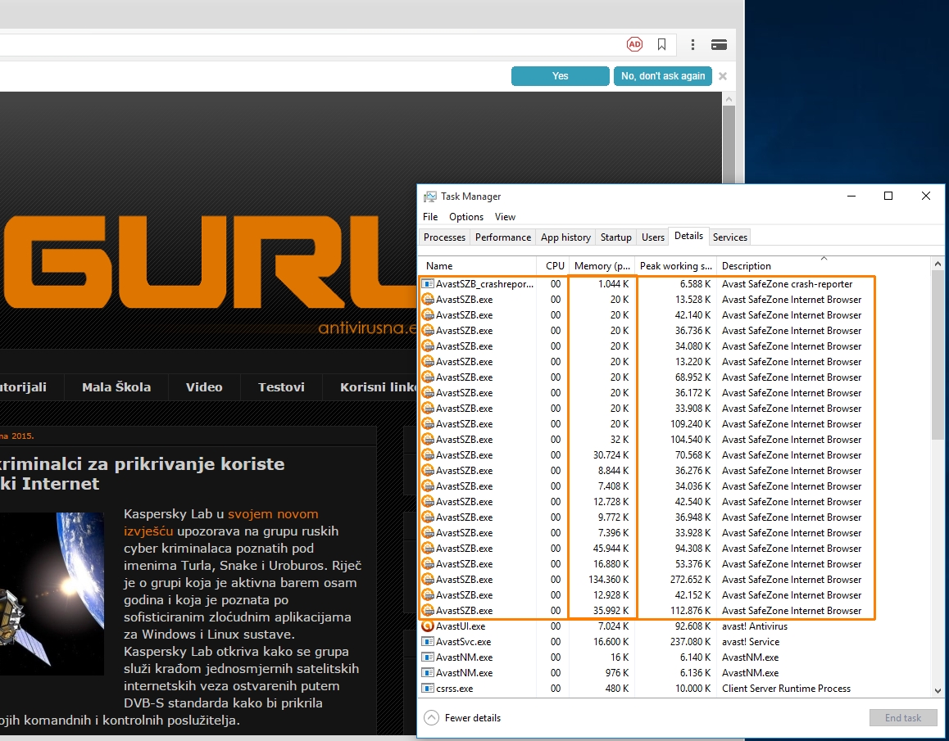Dismiss the notification bar with the X
The height and width of the screenshot is (741, 949).
723,76
